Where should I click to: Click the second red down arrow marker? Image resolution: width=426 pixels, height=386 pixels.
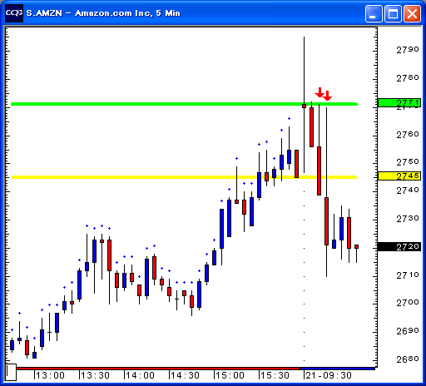click(x=327, y=96)
